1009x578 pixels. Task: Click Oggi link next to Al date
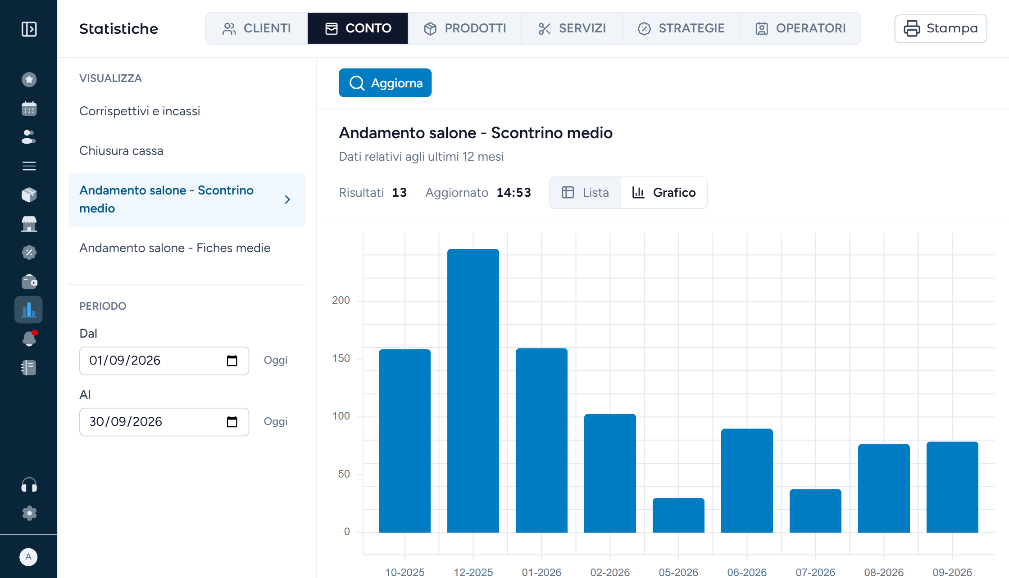click(275, 421)
